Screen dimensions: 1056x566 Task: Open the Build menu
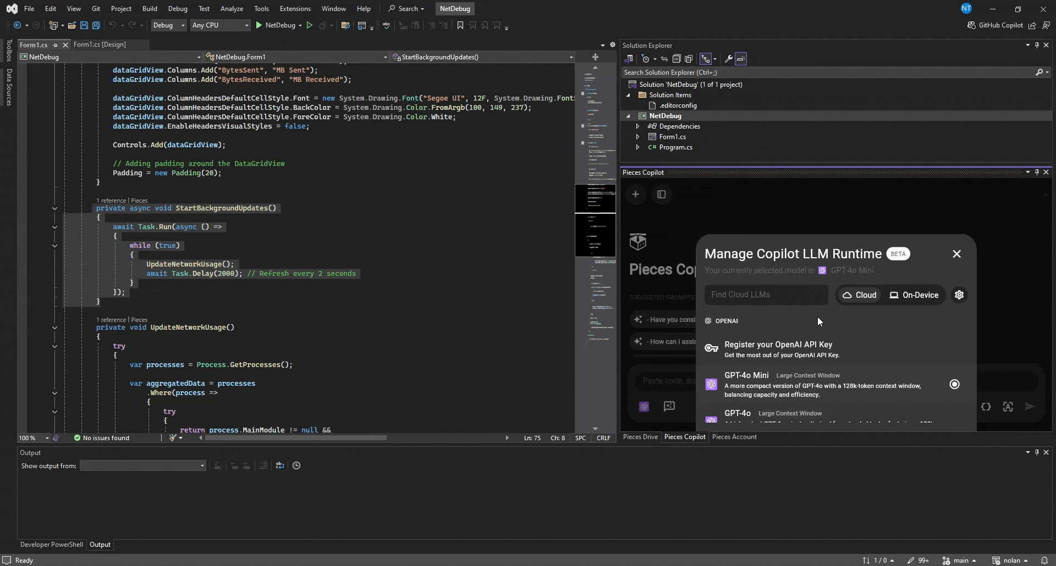[150, 9]
